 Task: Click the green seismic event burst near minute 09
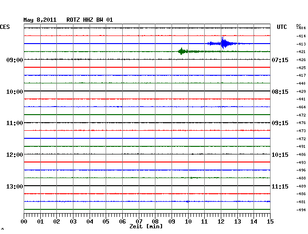[183, 52]
